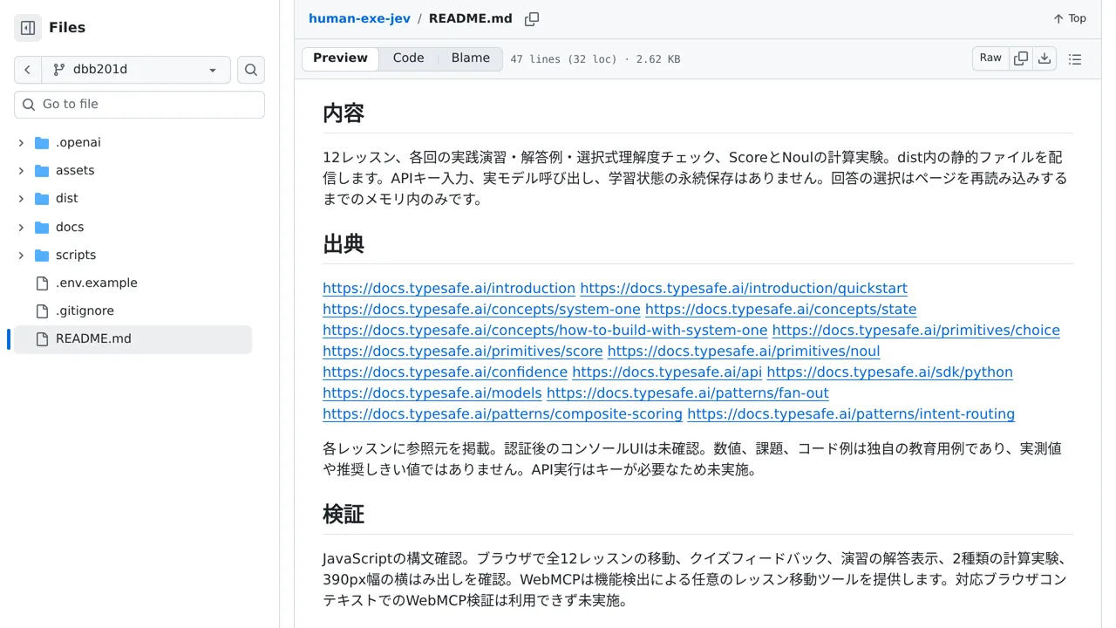Click the Files panel title

(x=67, y=28)
